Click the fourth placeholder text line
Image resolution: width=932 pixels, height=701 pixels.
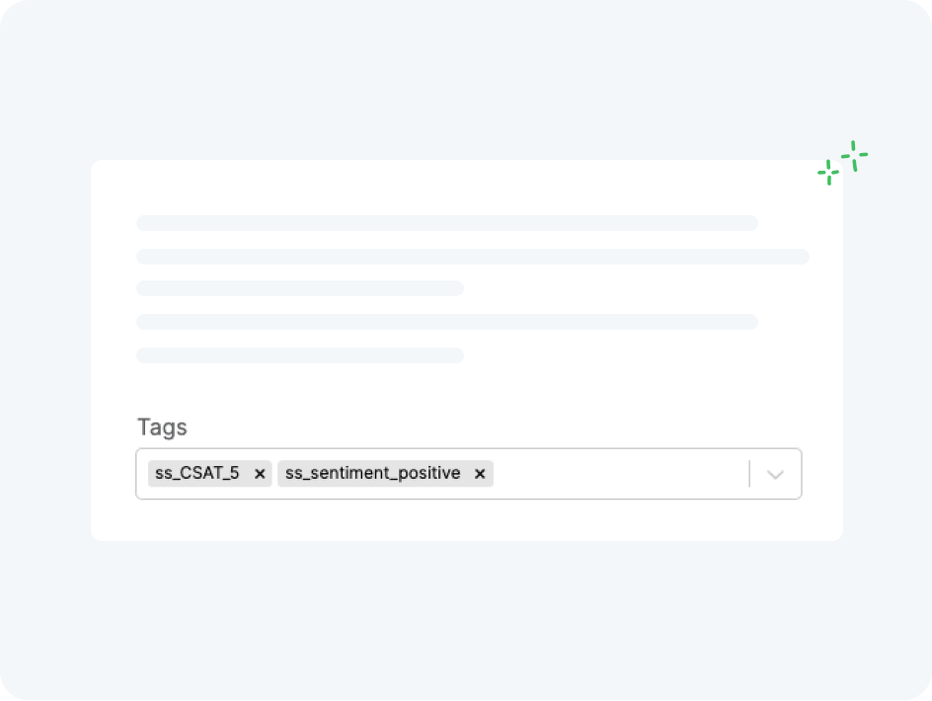tap(447, 322)
